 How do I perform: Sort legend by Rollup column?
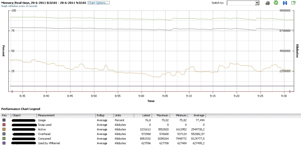[x=100, y=115]
